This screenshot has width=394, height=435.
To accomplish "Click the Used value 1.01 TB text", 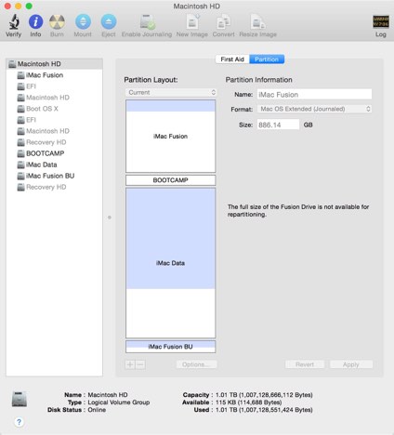I will (264, 410).
